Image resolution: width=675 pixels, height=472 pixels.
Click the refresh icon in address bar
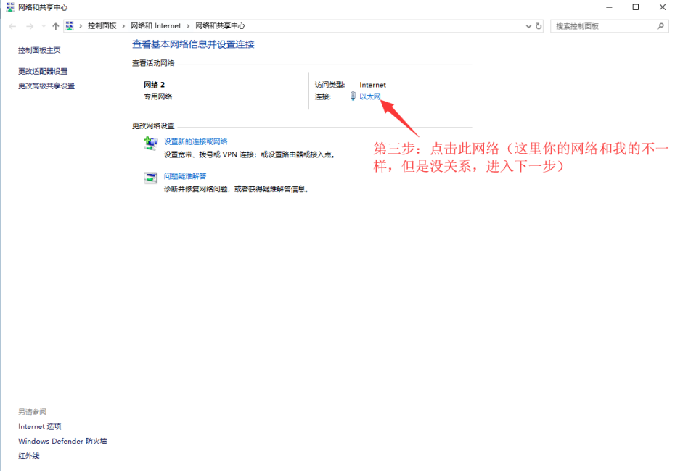point(538,25)
